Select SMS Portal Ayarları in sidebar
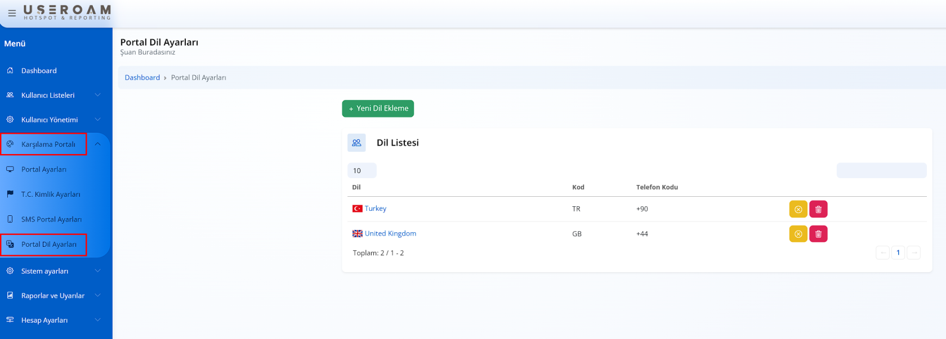Viewport: 946px width, 339px height. click(51, 219)
